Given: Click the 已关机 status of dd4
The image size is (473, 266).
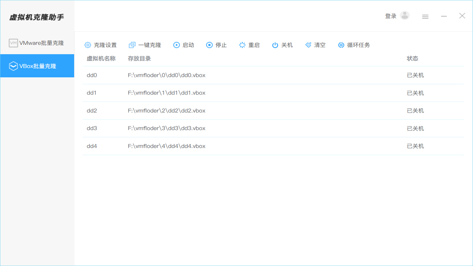Looking at the screenshot, I should [x=415, y=146].
